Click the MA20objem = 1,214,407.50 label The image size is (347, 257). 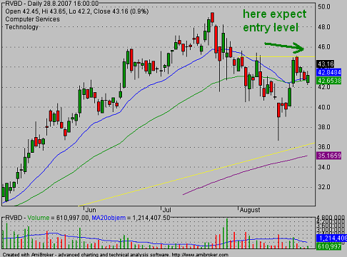pyautogui.click(x=131, y=218)
